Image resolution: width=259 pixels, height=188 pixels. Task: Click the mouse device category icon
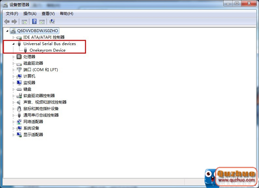click(19, 109)
